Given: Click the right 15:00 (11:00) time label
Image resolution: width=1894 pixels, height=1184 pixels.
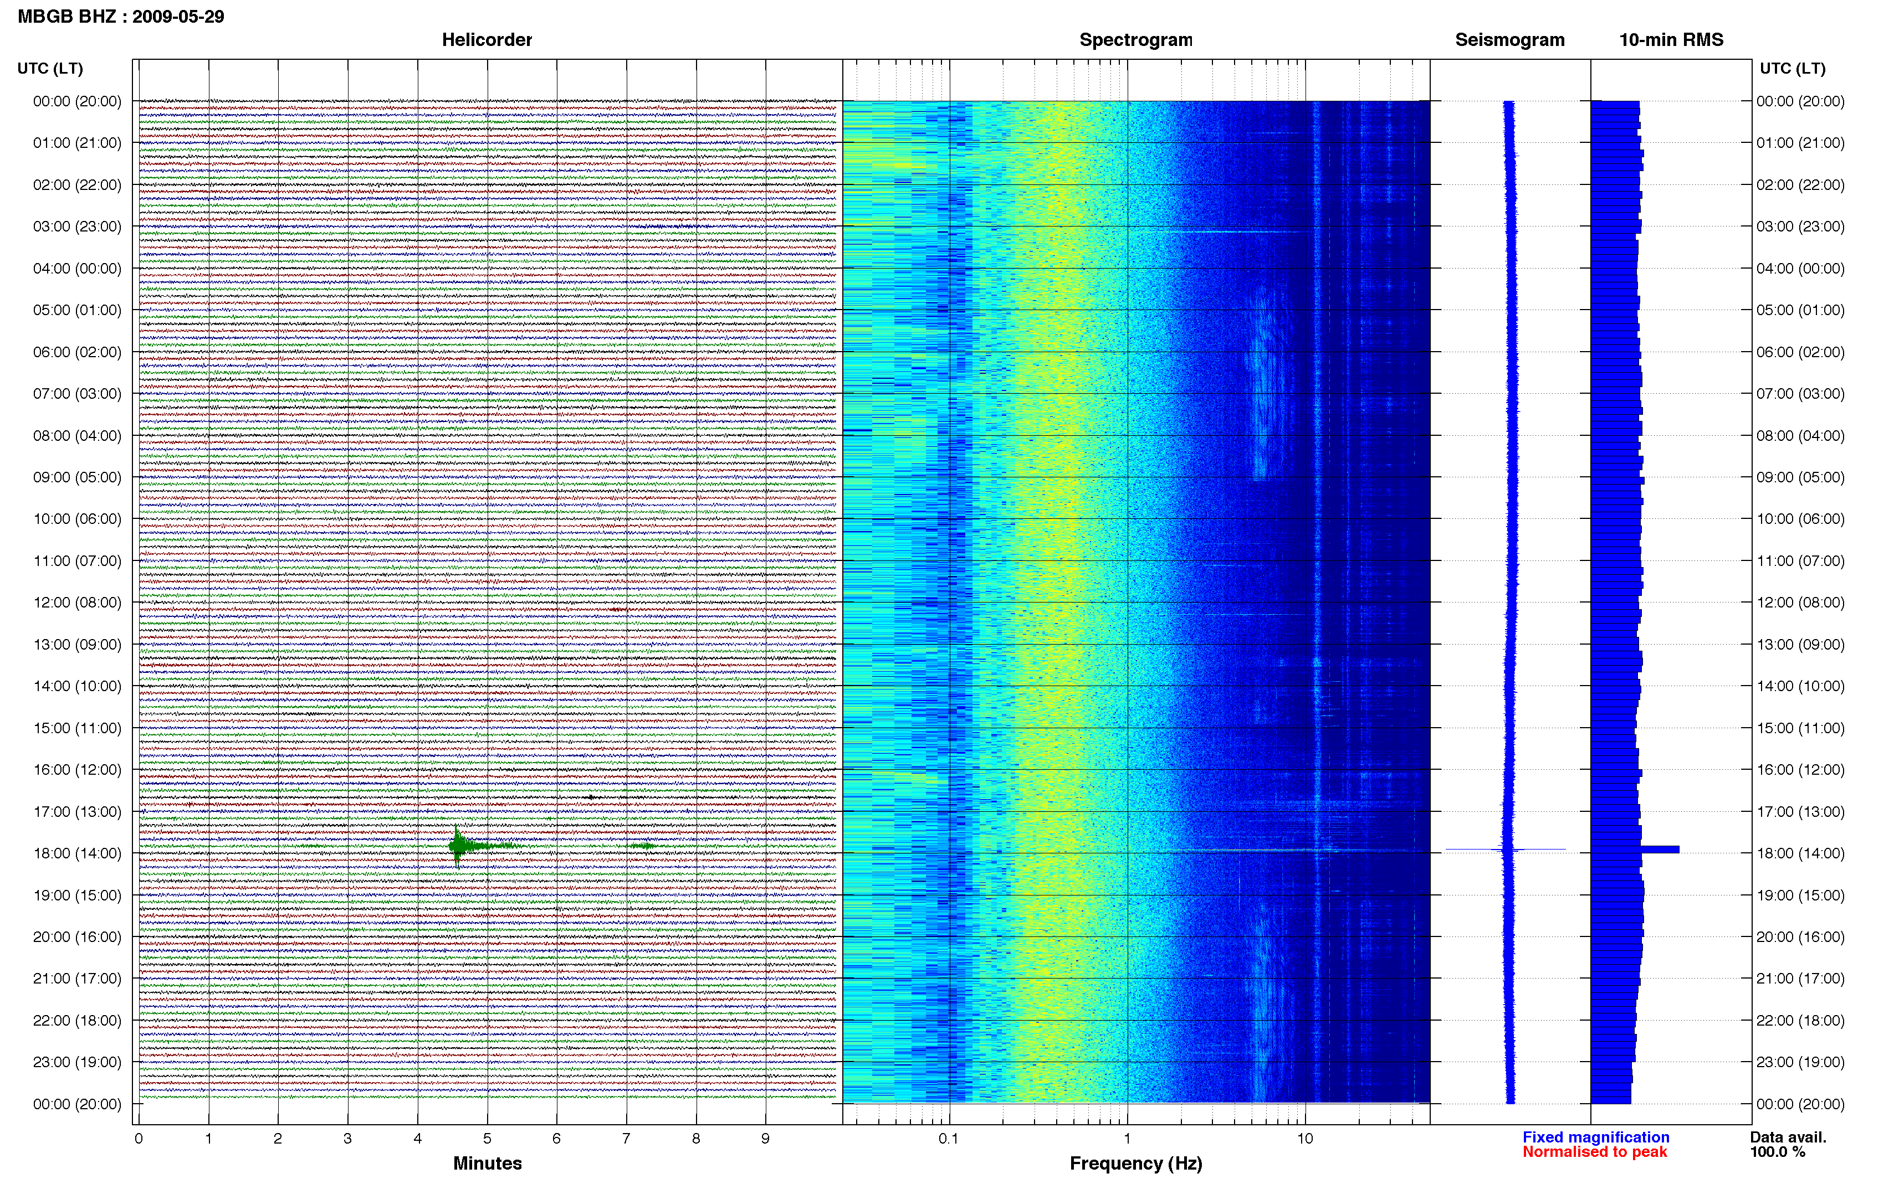Looking at the screenshot, I should [1800, 728].
